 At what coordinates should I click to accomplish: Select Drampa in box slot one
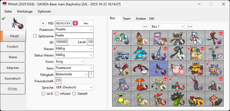[x=122, y=38]
